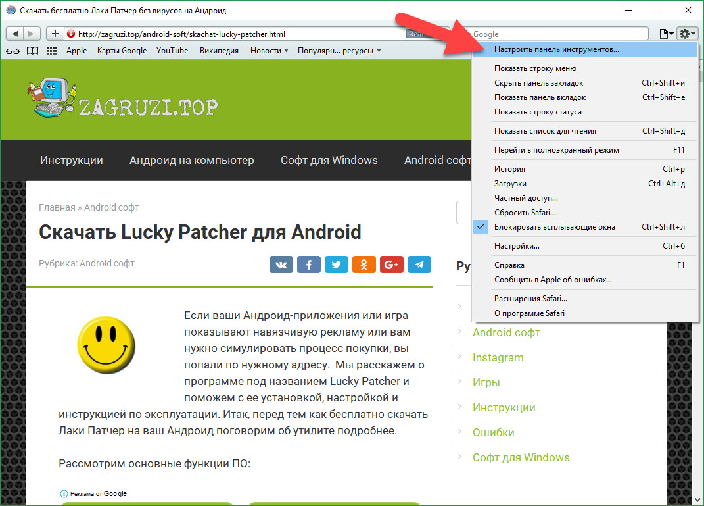Share the article via Telegram icon

click(x=419, y=265)
